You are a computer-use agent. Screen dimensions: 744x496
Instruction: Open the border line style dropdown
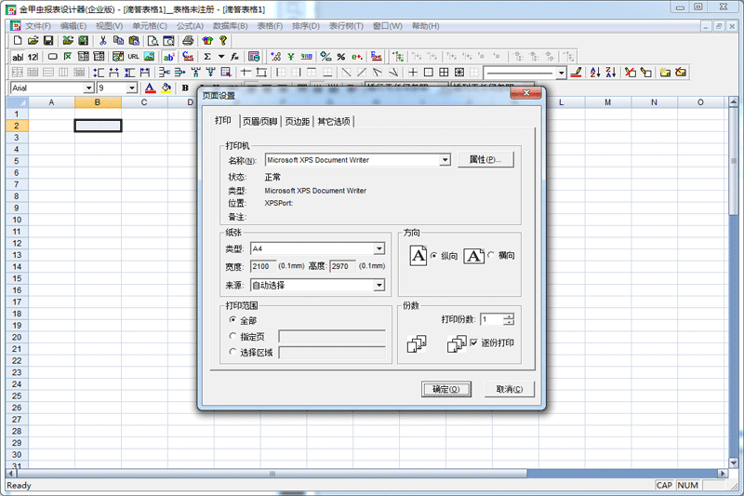(x=562, y=73)
